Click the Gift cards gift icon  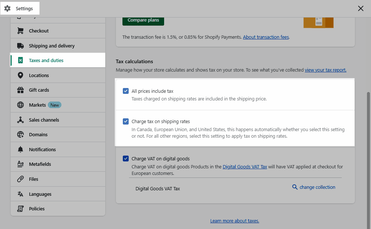point(20,90)
